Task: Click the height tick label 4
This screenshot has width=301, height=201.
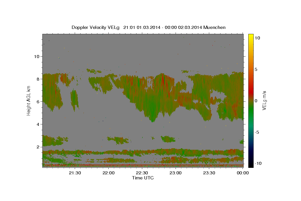Action: click(x=38, y=124)
